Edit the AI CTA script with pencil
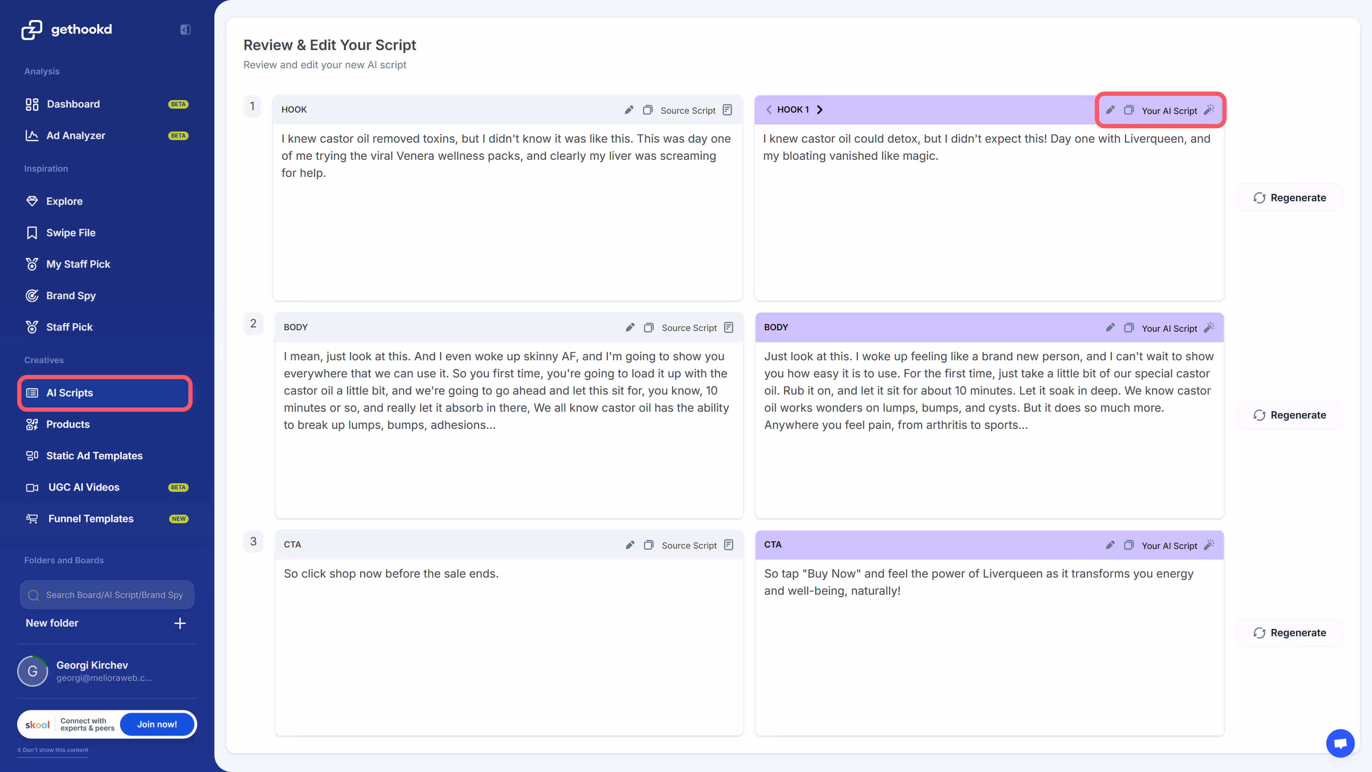1372x772 pixels. click(1110, 544)
